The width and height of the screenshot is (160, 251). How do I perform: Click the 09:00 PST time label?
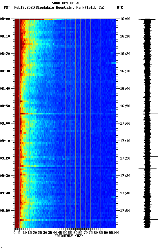coord(5,123)
